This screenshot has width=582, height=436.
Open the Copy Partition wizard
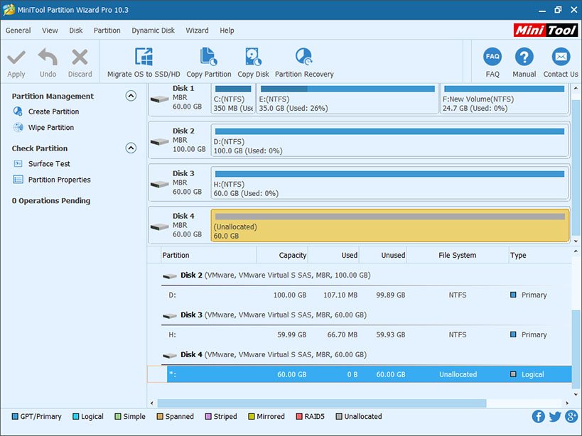point(208,58)
